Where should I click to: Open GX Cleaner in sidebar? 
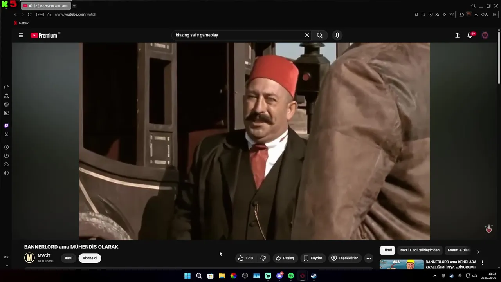click(x=6, y=96)
